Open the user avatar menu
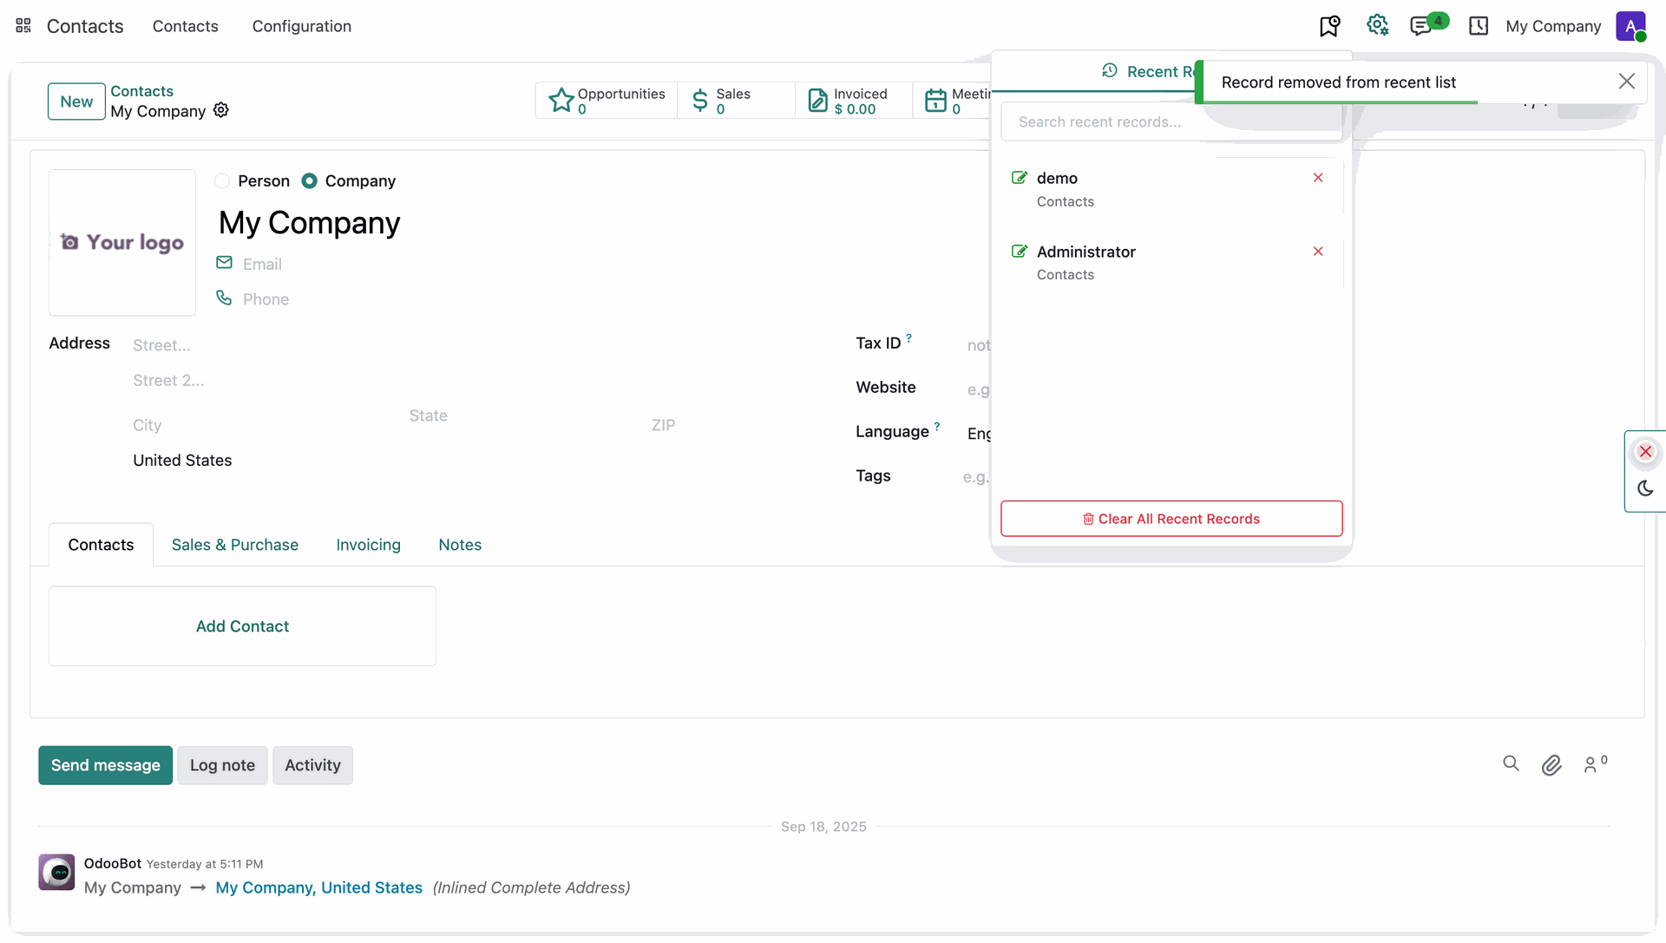 tap(1630, 26)
